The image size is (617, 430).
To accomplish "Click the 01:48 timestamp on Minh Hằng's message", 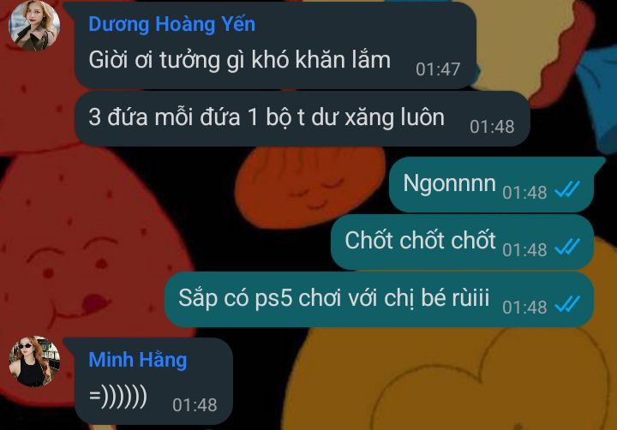I will [195, 405].
